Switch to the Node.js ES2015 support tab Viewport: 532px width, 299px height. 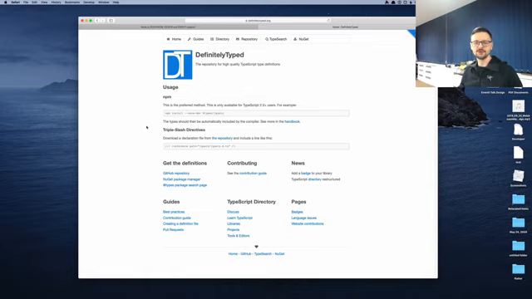[168, 27]
